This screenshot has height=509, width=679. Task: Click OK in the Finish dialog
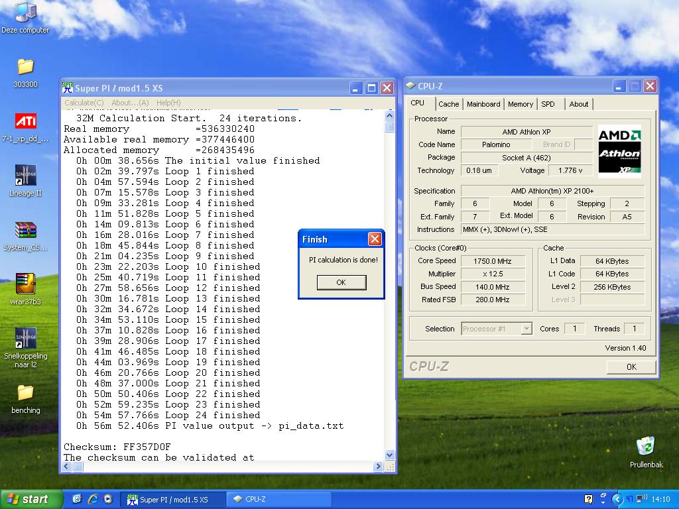point(341,282)
